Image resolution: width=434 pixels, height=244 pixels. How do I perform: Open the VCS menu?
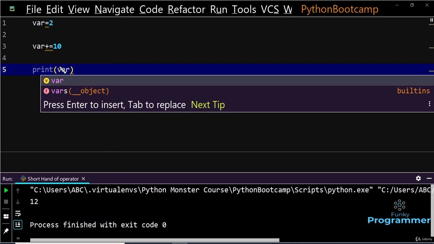tap(270, 9)
